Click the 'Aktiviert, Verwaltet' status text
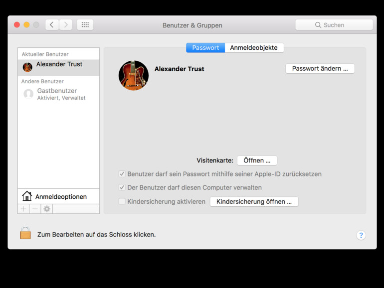The image size is (384, 288). 61,98
